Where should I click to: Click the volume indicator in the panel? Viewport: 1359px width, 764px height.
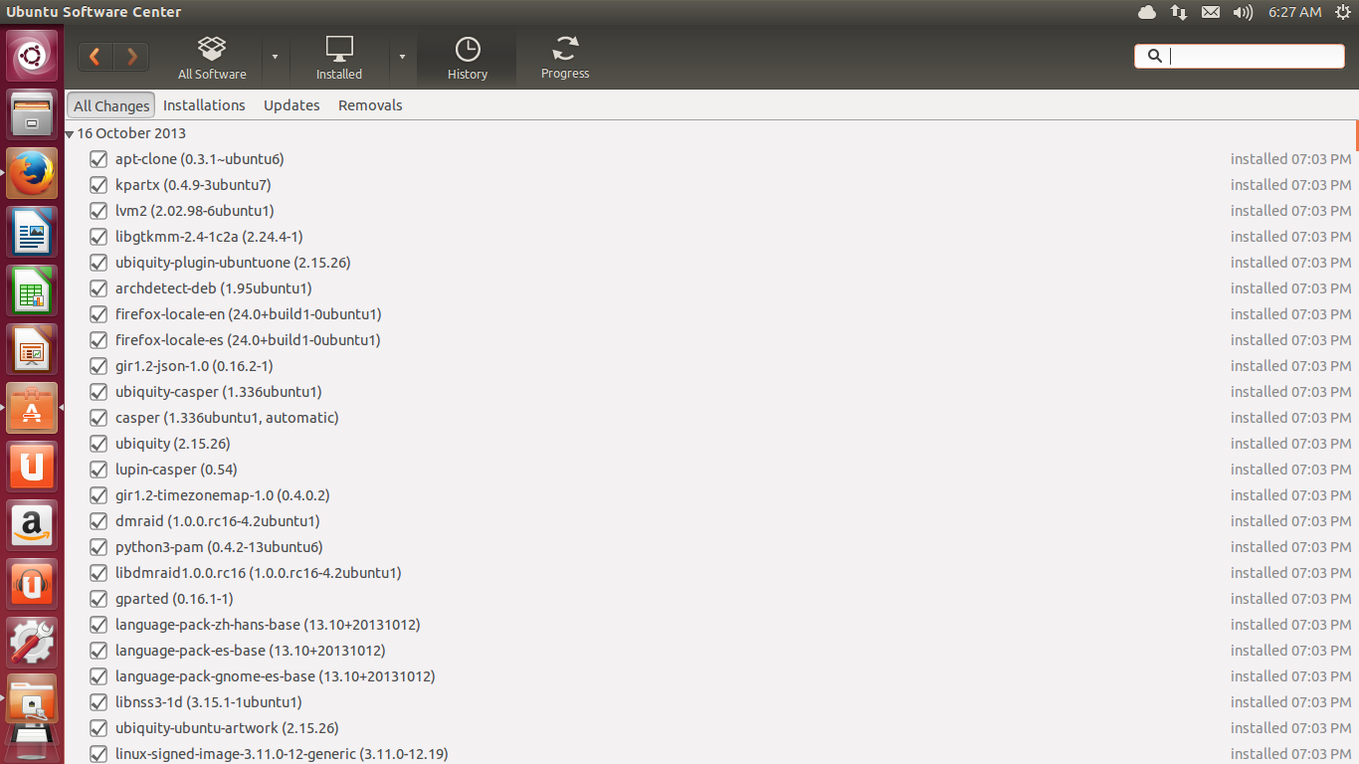(1241, 12)
